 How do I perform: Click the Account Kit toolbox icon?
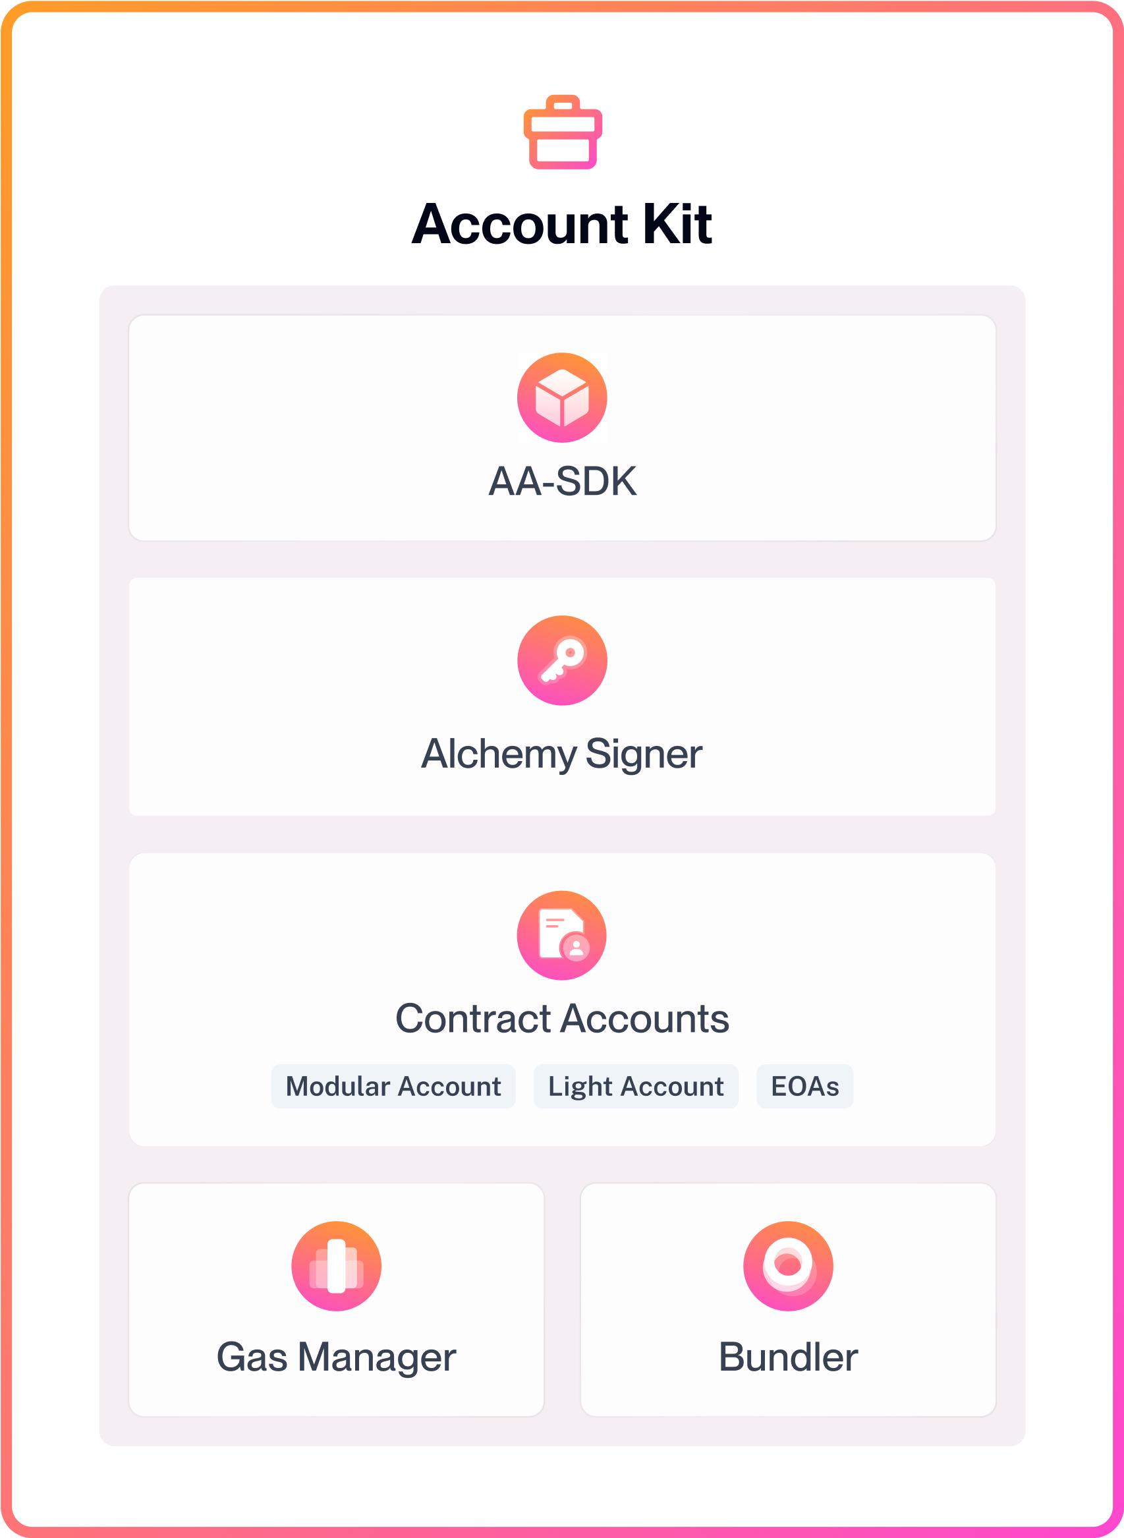(563, 132)
